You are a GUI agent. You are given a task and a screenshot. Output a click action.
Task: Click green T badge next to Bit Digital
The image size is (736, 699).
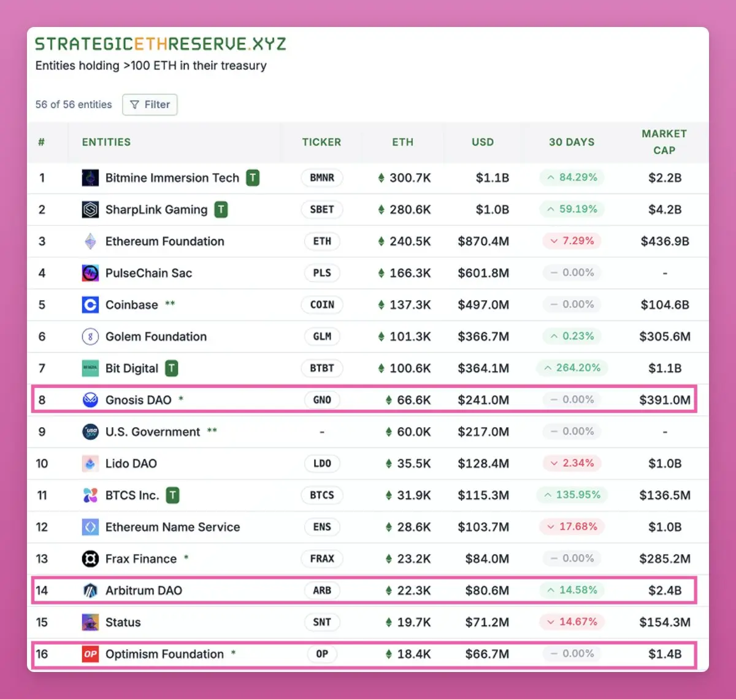click(x=172, y=368)
